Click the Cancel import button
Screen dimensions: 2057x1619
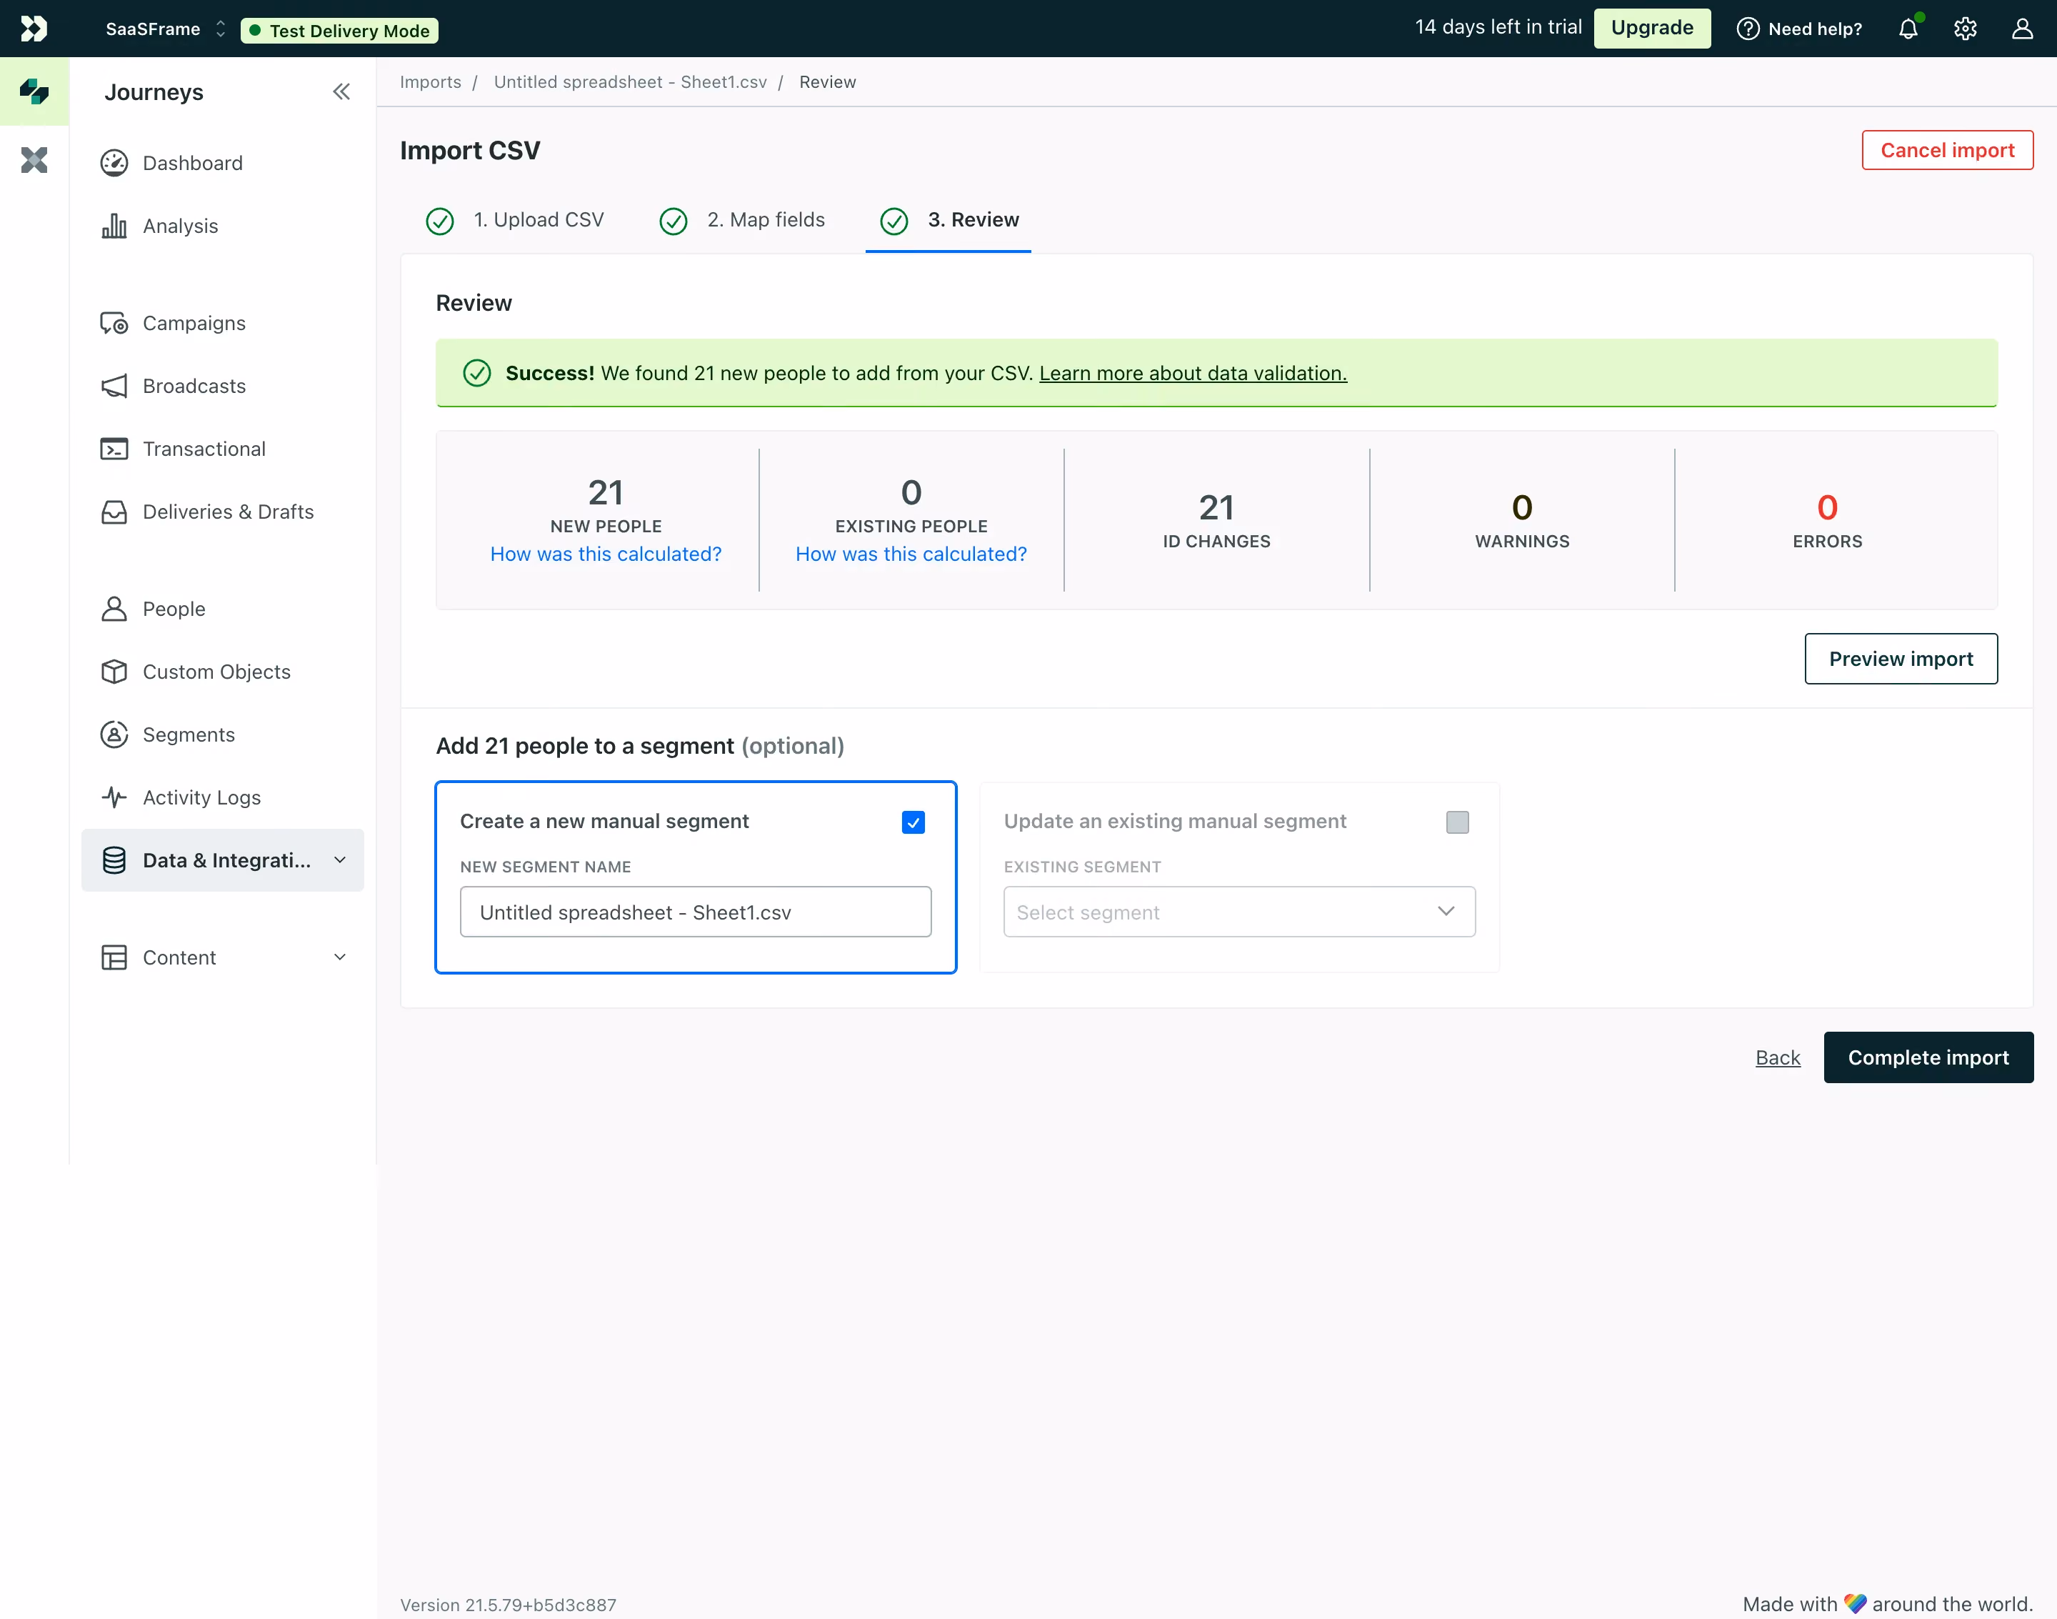pos(1947,150)
